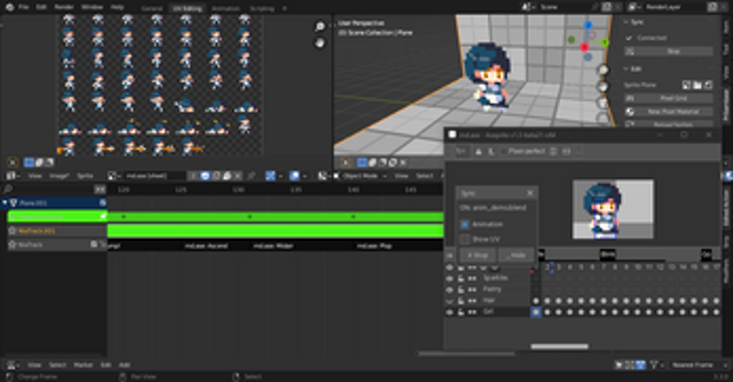Collapse the Edit panel section
The image size is (733, 382).
coord(627,69)
